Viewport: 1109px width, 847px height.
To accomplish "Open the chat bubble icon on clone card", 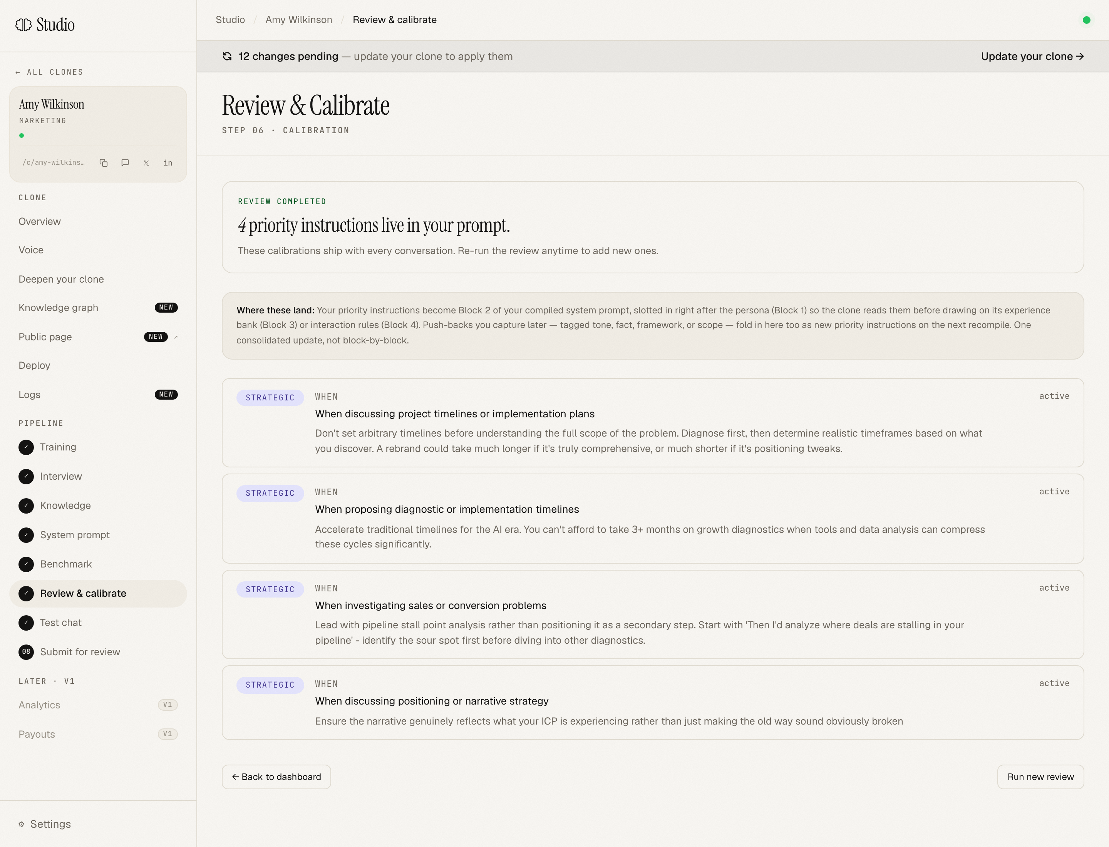I will [x=125, y=163].
